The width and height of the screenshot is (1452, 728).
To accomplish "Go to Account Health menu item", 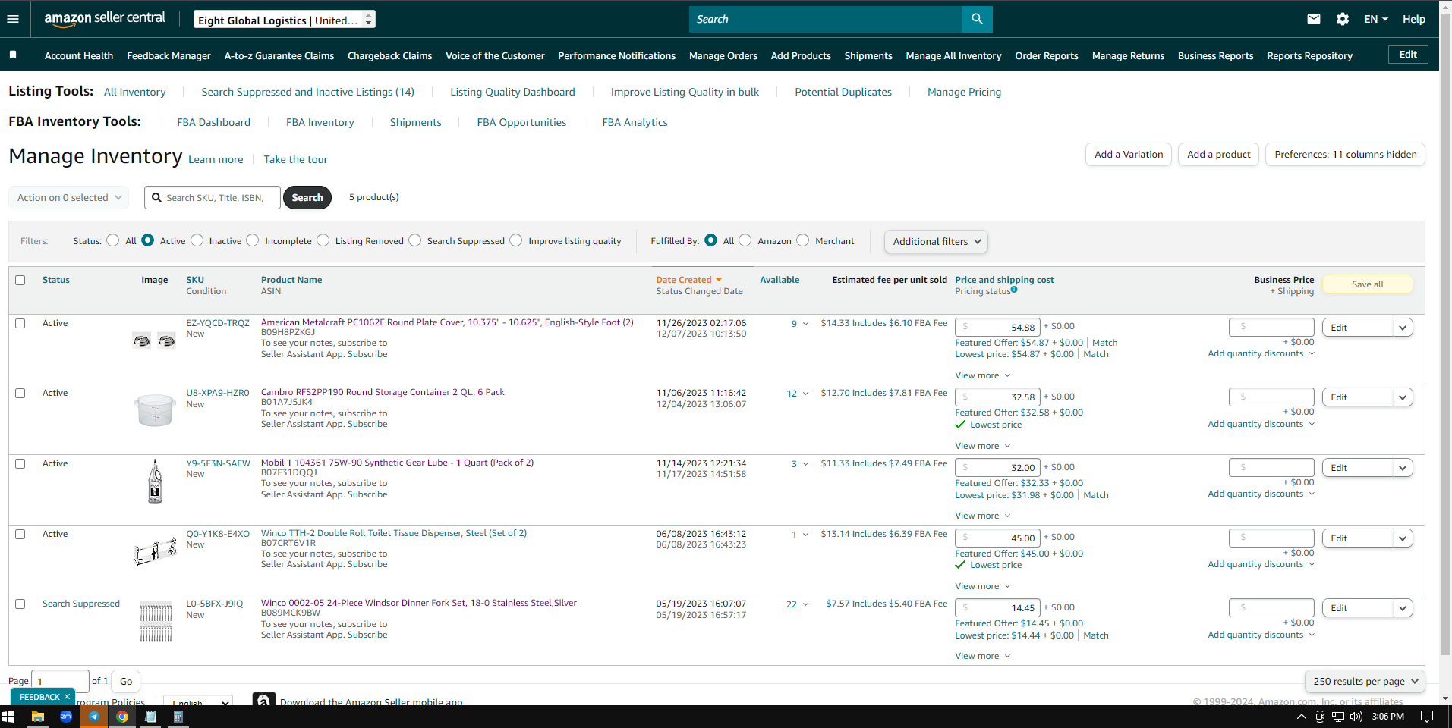I will click(79, 55).
